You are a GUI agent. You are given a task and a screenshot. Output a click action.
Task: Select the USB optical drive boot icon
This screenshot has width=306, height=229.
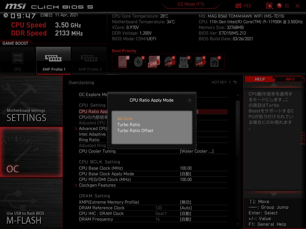click(169, 62)
